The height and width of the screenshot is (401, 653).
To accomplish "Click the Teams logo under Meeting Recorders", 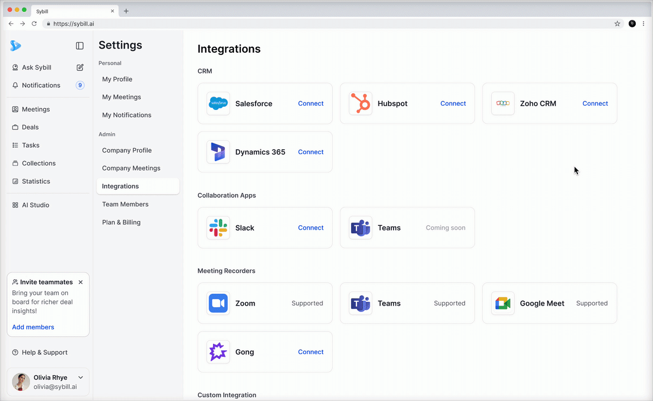I will [x=361, y=303].
